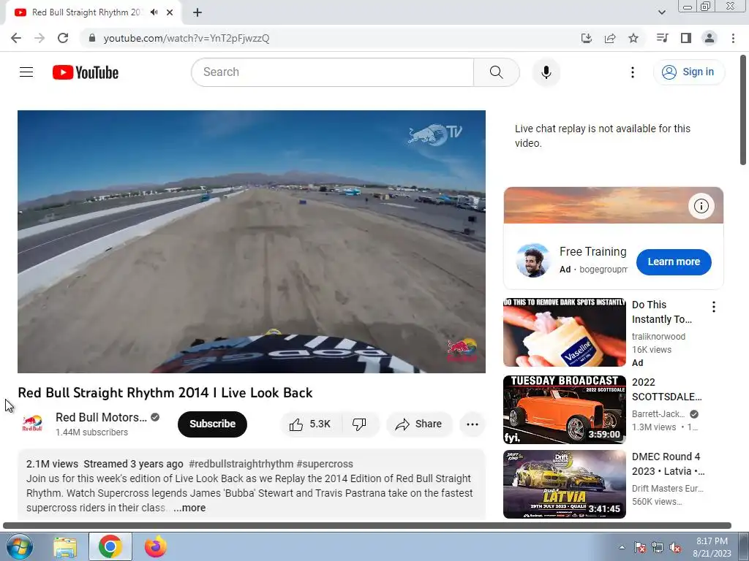Go to YouTube home via logo
Screen dimensions: 749x561
click(x=86, y=72)
